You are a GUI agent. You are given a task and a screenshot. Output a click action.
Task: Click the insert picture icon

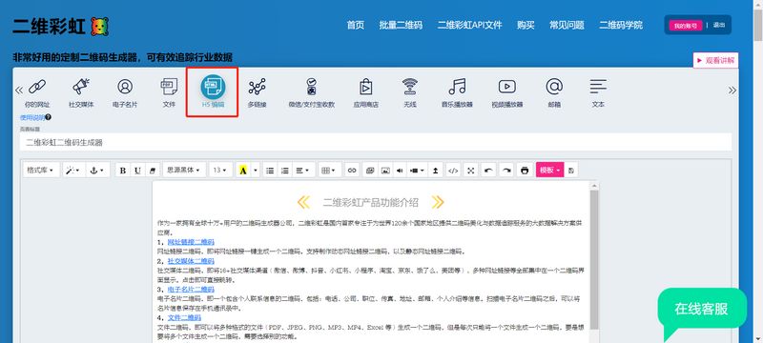[385, 170]
